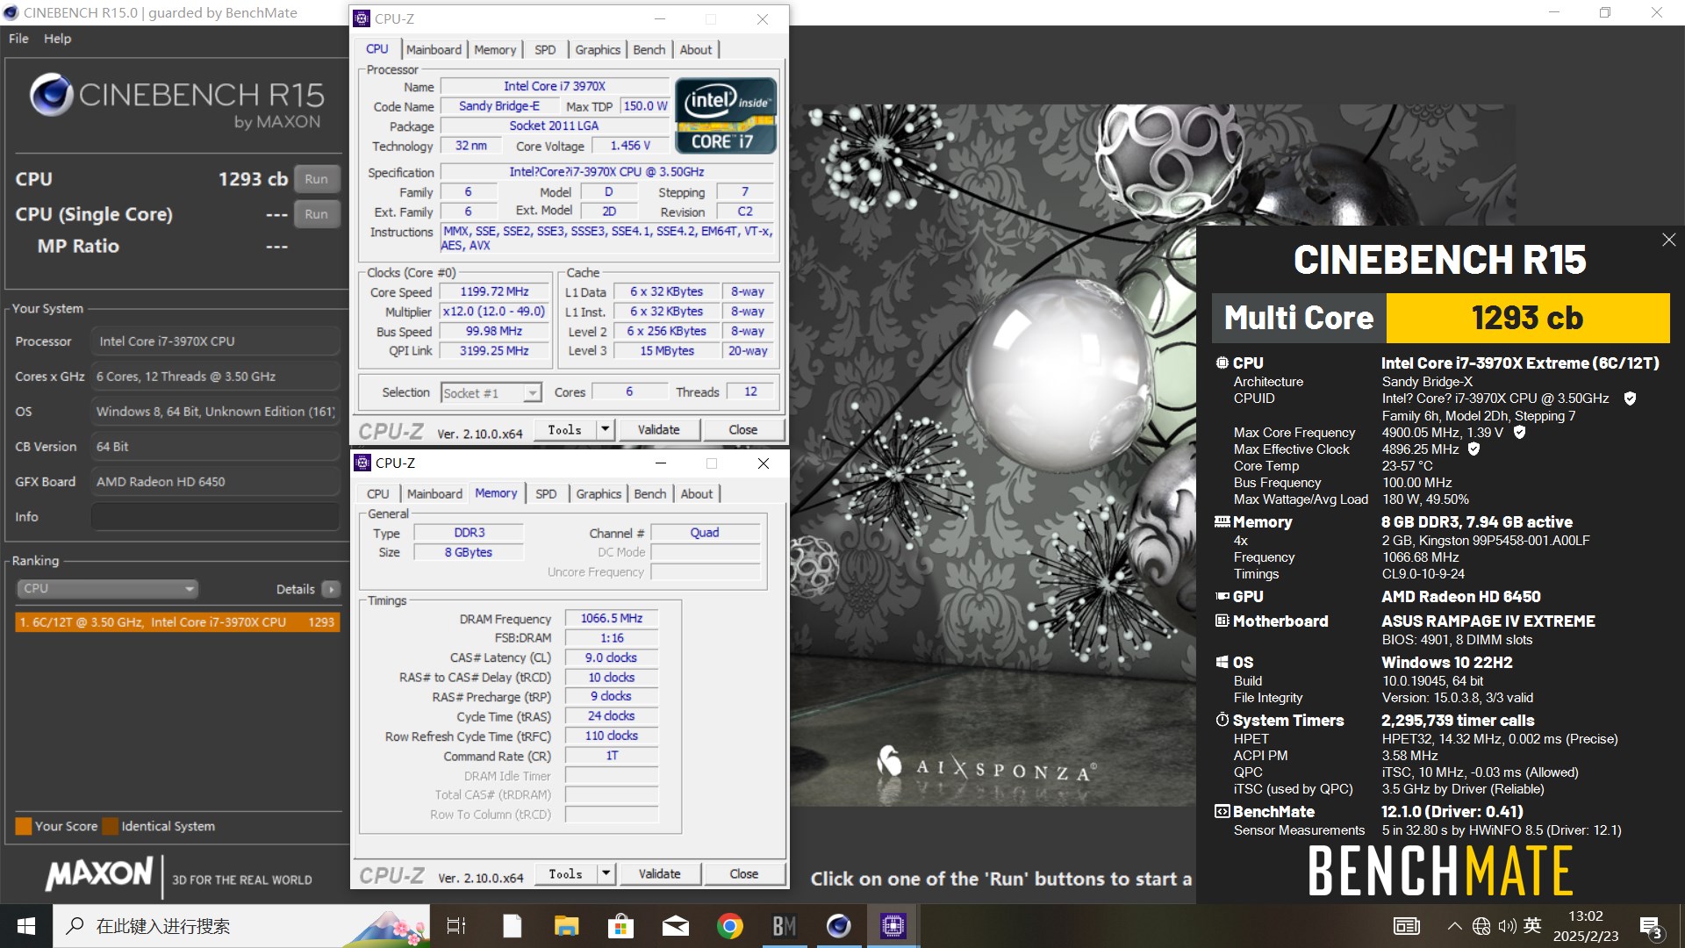1685x948 pixels.
Task: Click the IME language indicator 英
Action: click(1532, 925)
